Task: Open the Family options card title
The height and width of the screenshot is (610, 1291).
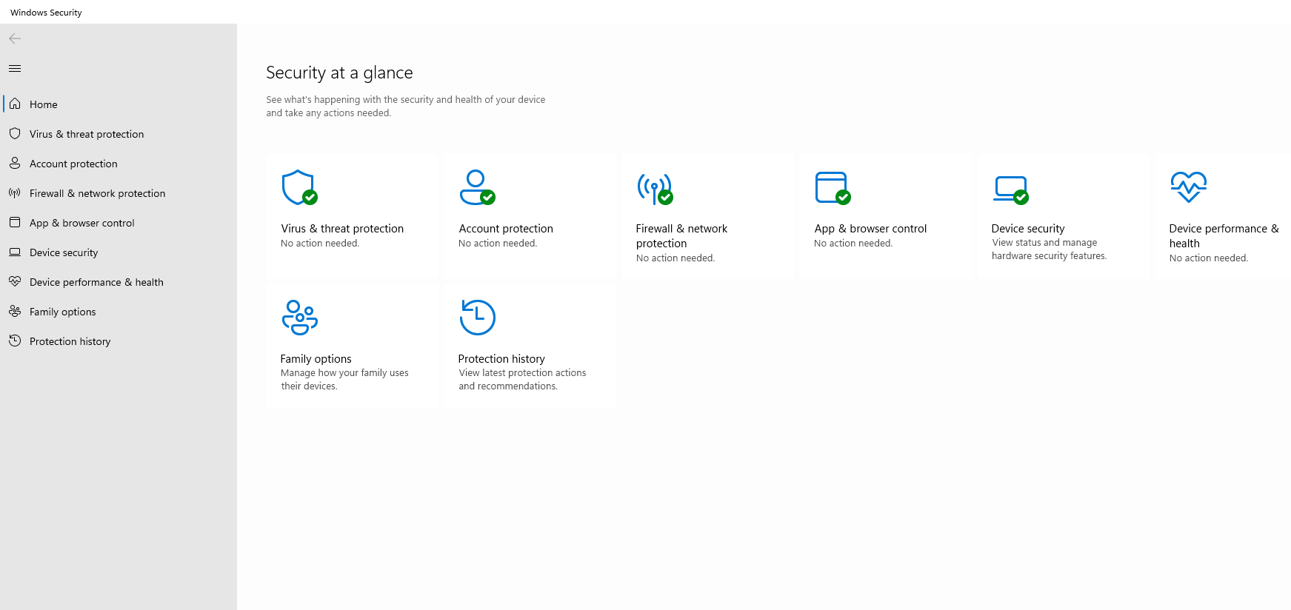Action: 316,359
